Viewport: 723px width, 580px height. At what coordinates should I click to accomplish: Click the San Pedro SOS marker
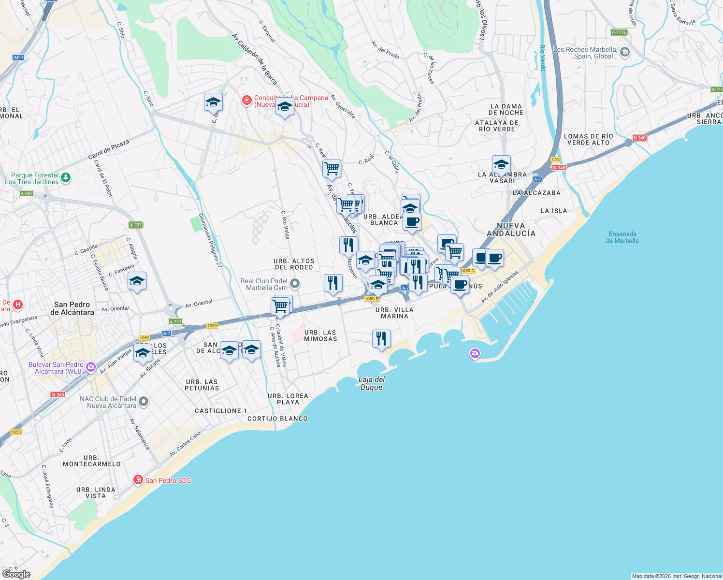coord(138,480)
